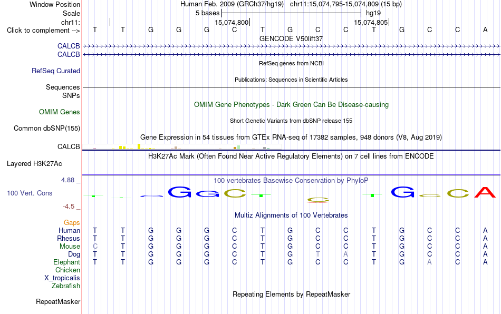Click the '5 bases' scale bar label
Screen dimensions: 501x314
coord(207,13)
